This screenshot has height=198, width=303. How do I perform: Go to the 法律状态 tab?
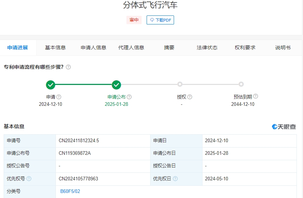coord(207,48)
